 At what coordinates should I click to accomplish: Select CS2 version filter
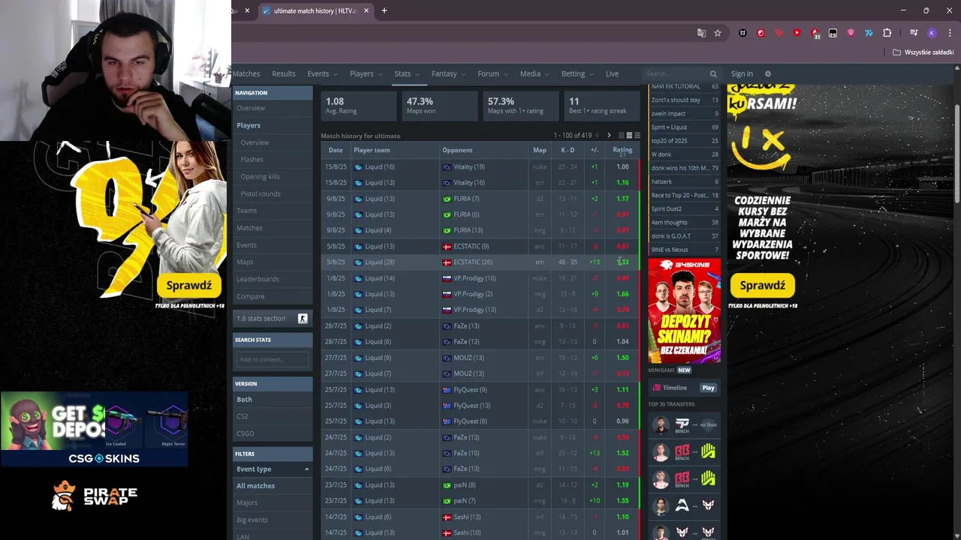[242, 416]
